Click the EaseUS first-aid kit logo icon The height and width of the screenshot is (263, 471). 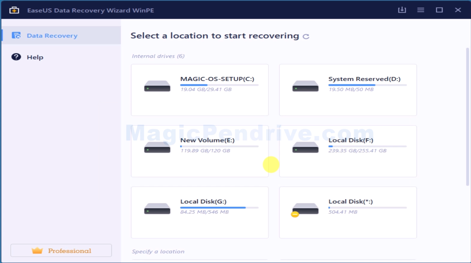(x=14, y=10)
